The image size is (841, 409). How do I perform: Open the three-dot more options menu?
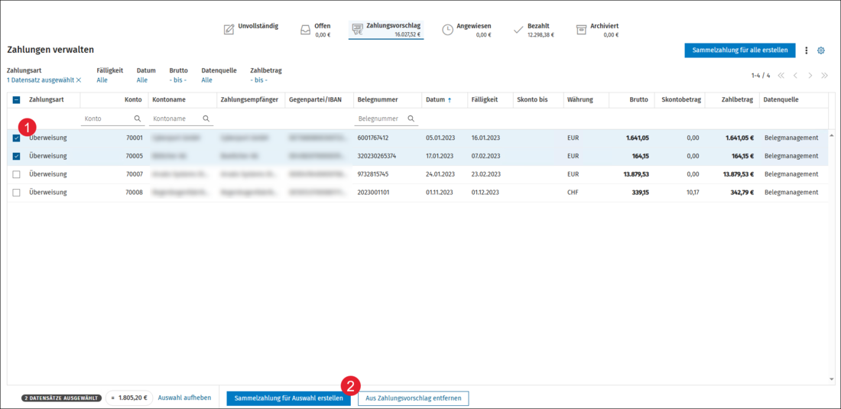[806, 50]
